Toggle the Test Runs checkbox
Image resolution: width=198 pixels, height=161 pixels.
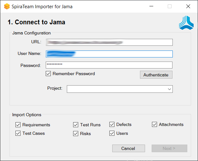click(76, 125)
